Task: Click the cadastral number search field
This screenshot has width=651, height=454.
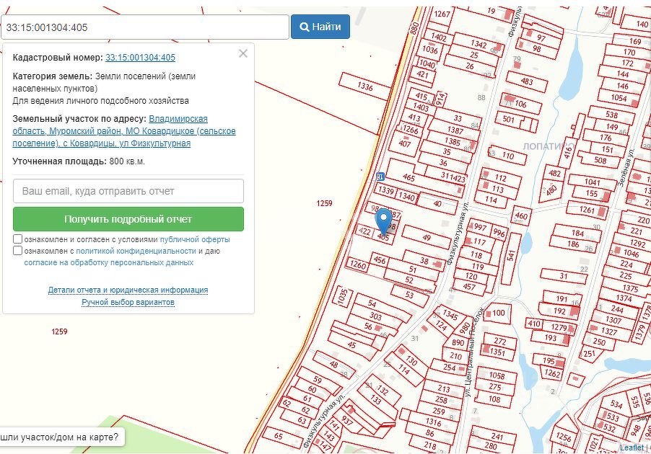Action: pos(144,27)
